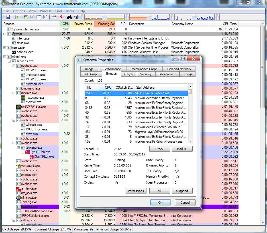Collapse the services.exe tree node

(9, 61)
